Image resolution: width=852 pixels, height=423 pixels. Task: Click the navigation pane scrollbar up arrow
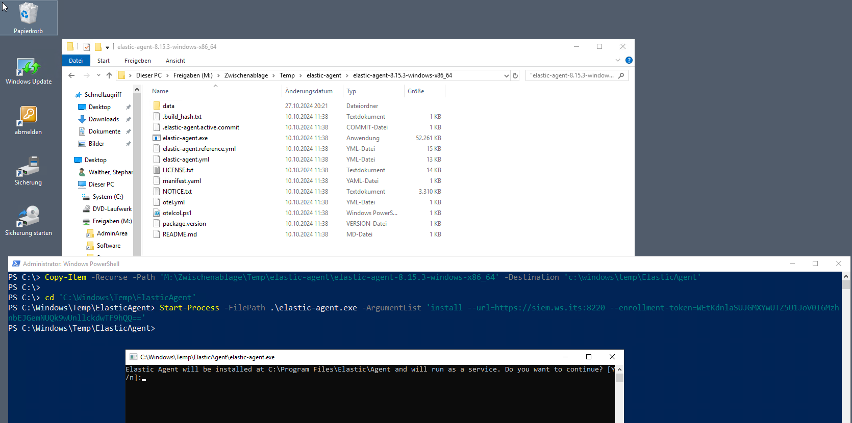click(x=137, y=90)
